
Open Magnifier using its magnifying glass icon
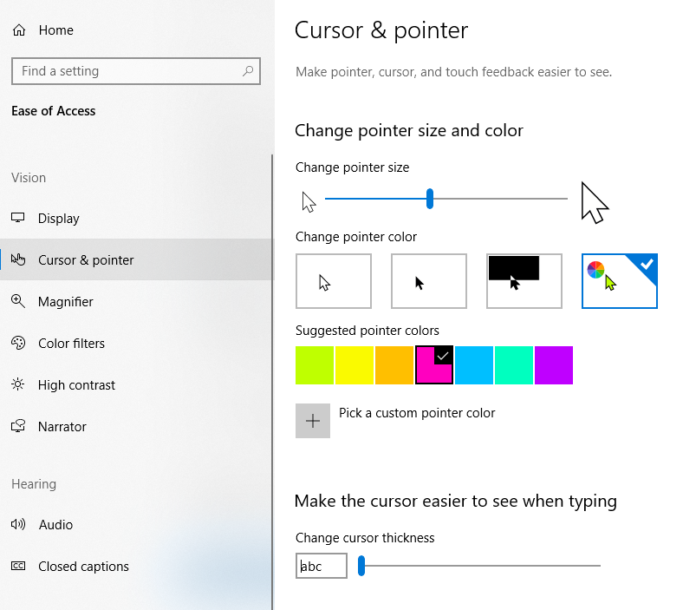click(x=17, y=301)
